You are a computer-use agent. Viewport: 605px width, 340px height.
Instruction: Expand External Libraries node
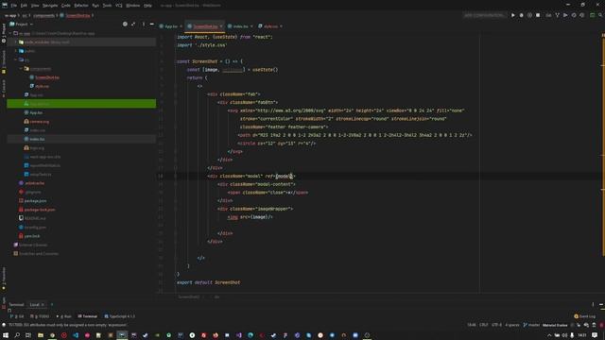[33, 245]
